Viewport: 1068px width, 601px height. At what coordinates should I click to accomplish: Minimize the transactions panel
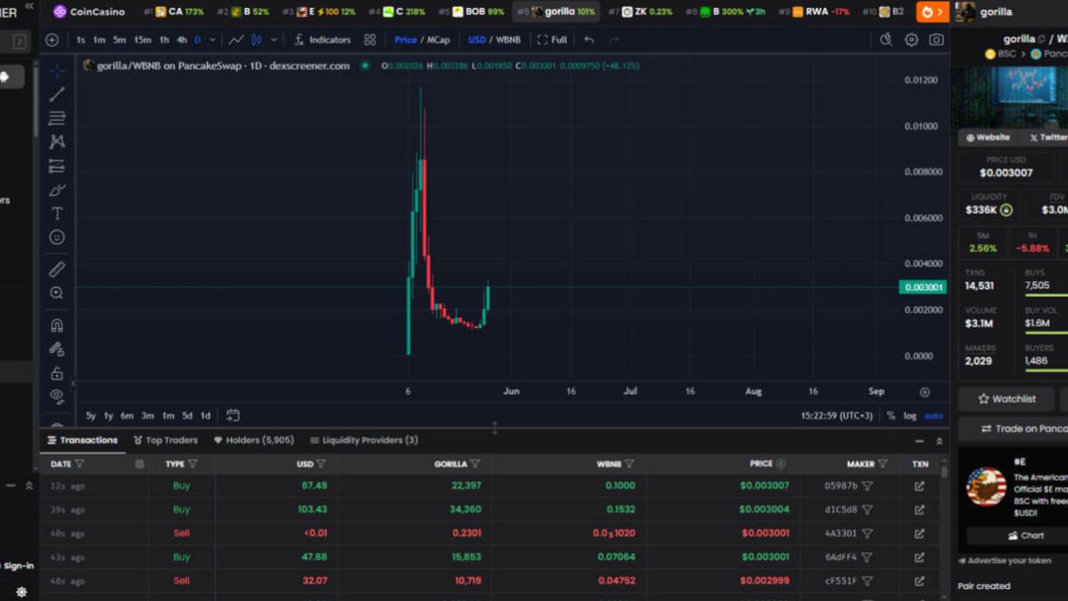coord(919,441)
